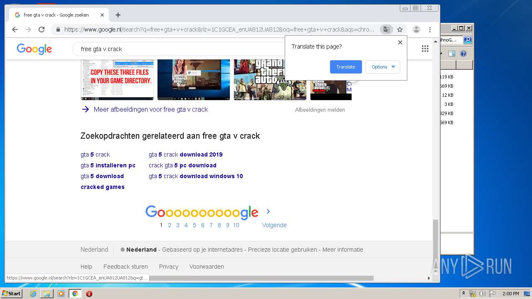The image size is (532, 299).
Task: Open the Chrome three-dot menu
Action: click(x=430, y=29)
